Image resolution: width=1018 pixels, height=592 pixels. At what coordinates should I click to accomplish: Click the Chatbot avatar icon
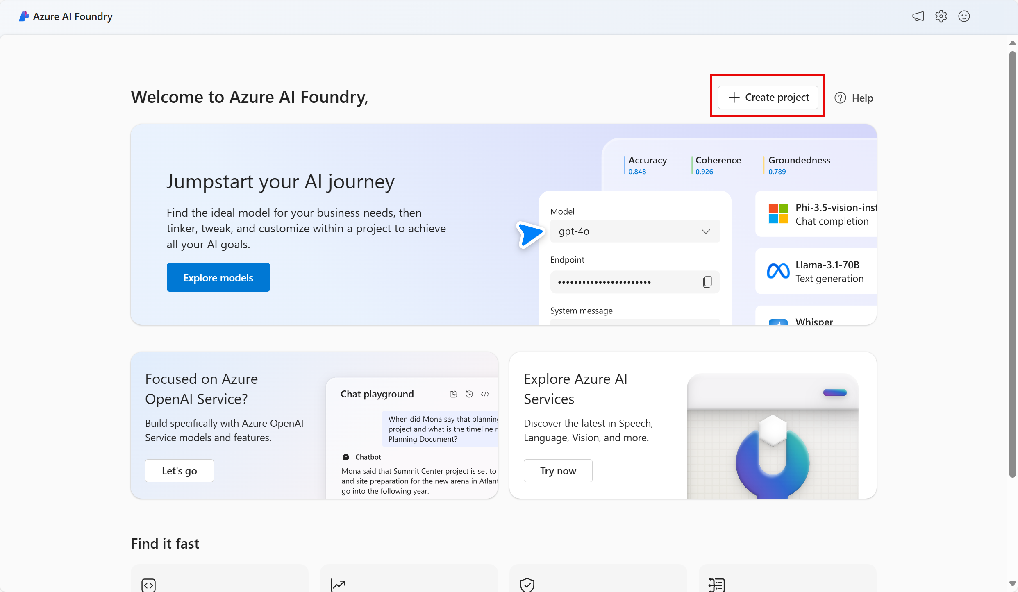click(x=346, y=457)
